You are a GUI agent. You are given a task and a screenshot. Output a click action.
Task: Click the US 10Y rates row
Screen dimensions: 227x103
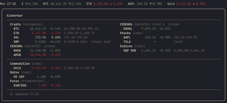tap(37, 77)
